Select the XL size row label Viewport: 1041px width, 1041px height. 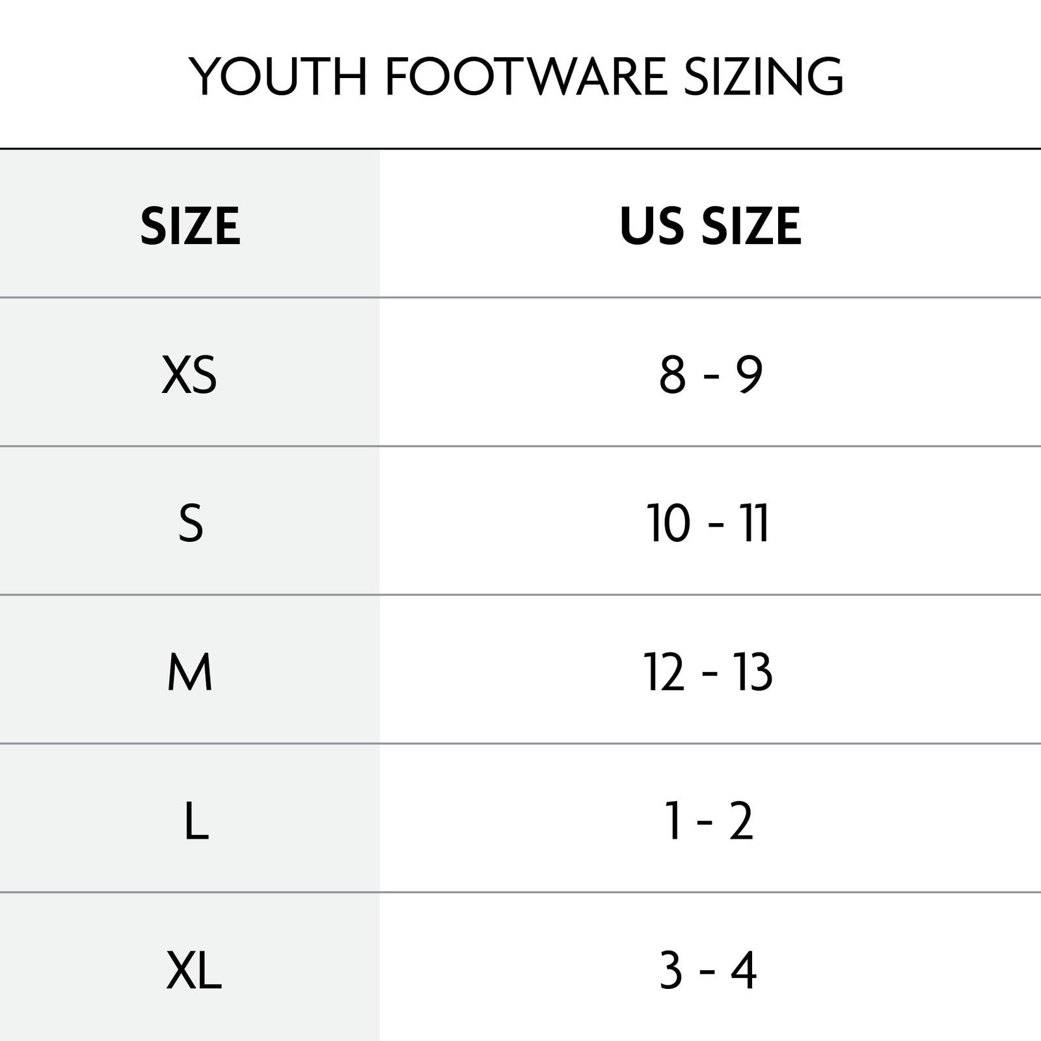click(194, 970)
